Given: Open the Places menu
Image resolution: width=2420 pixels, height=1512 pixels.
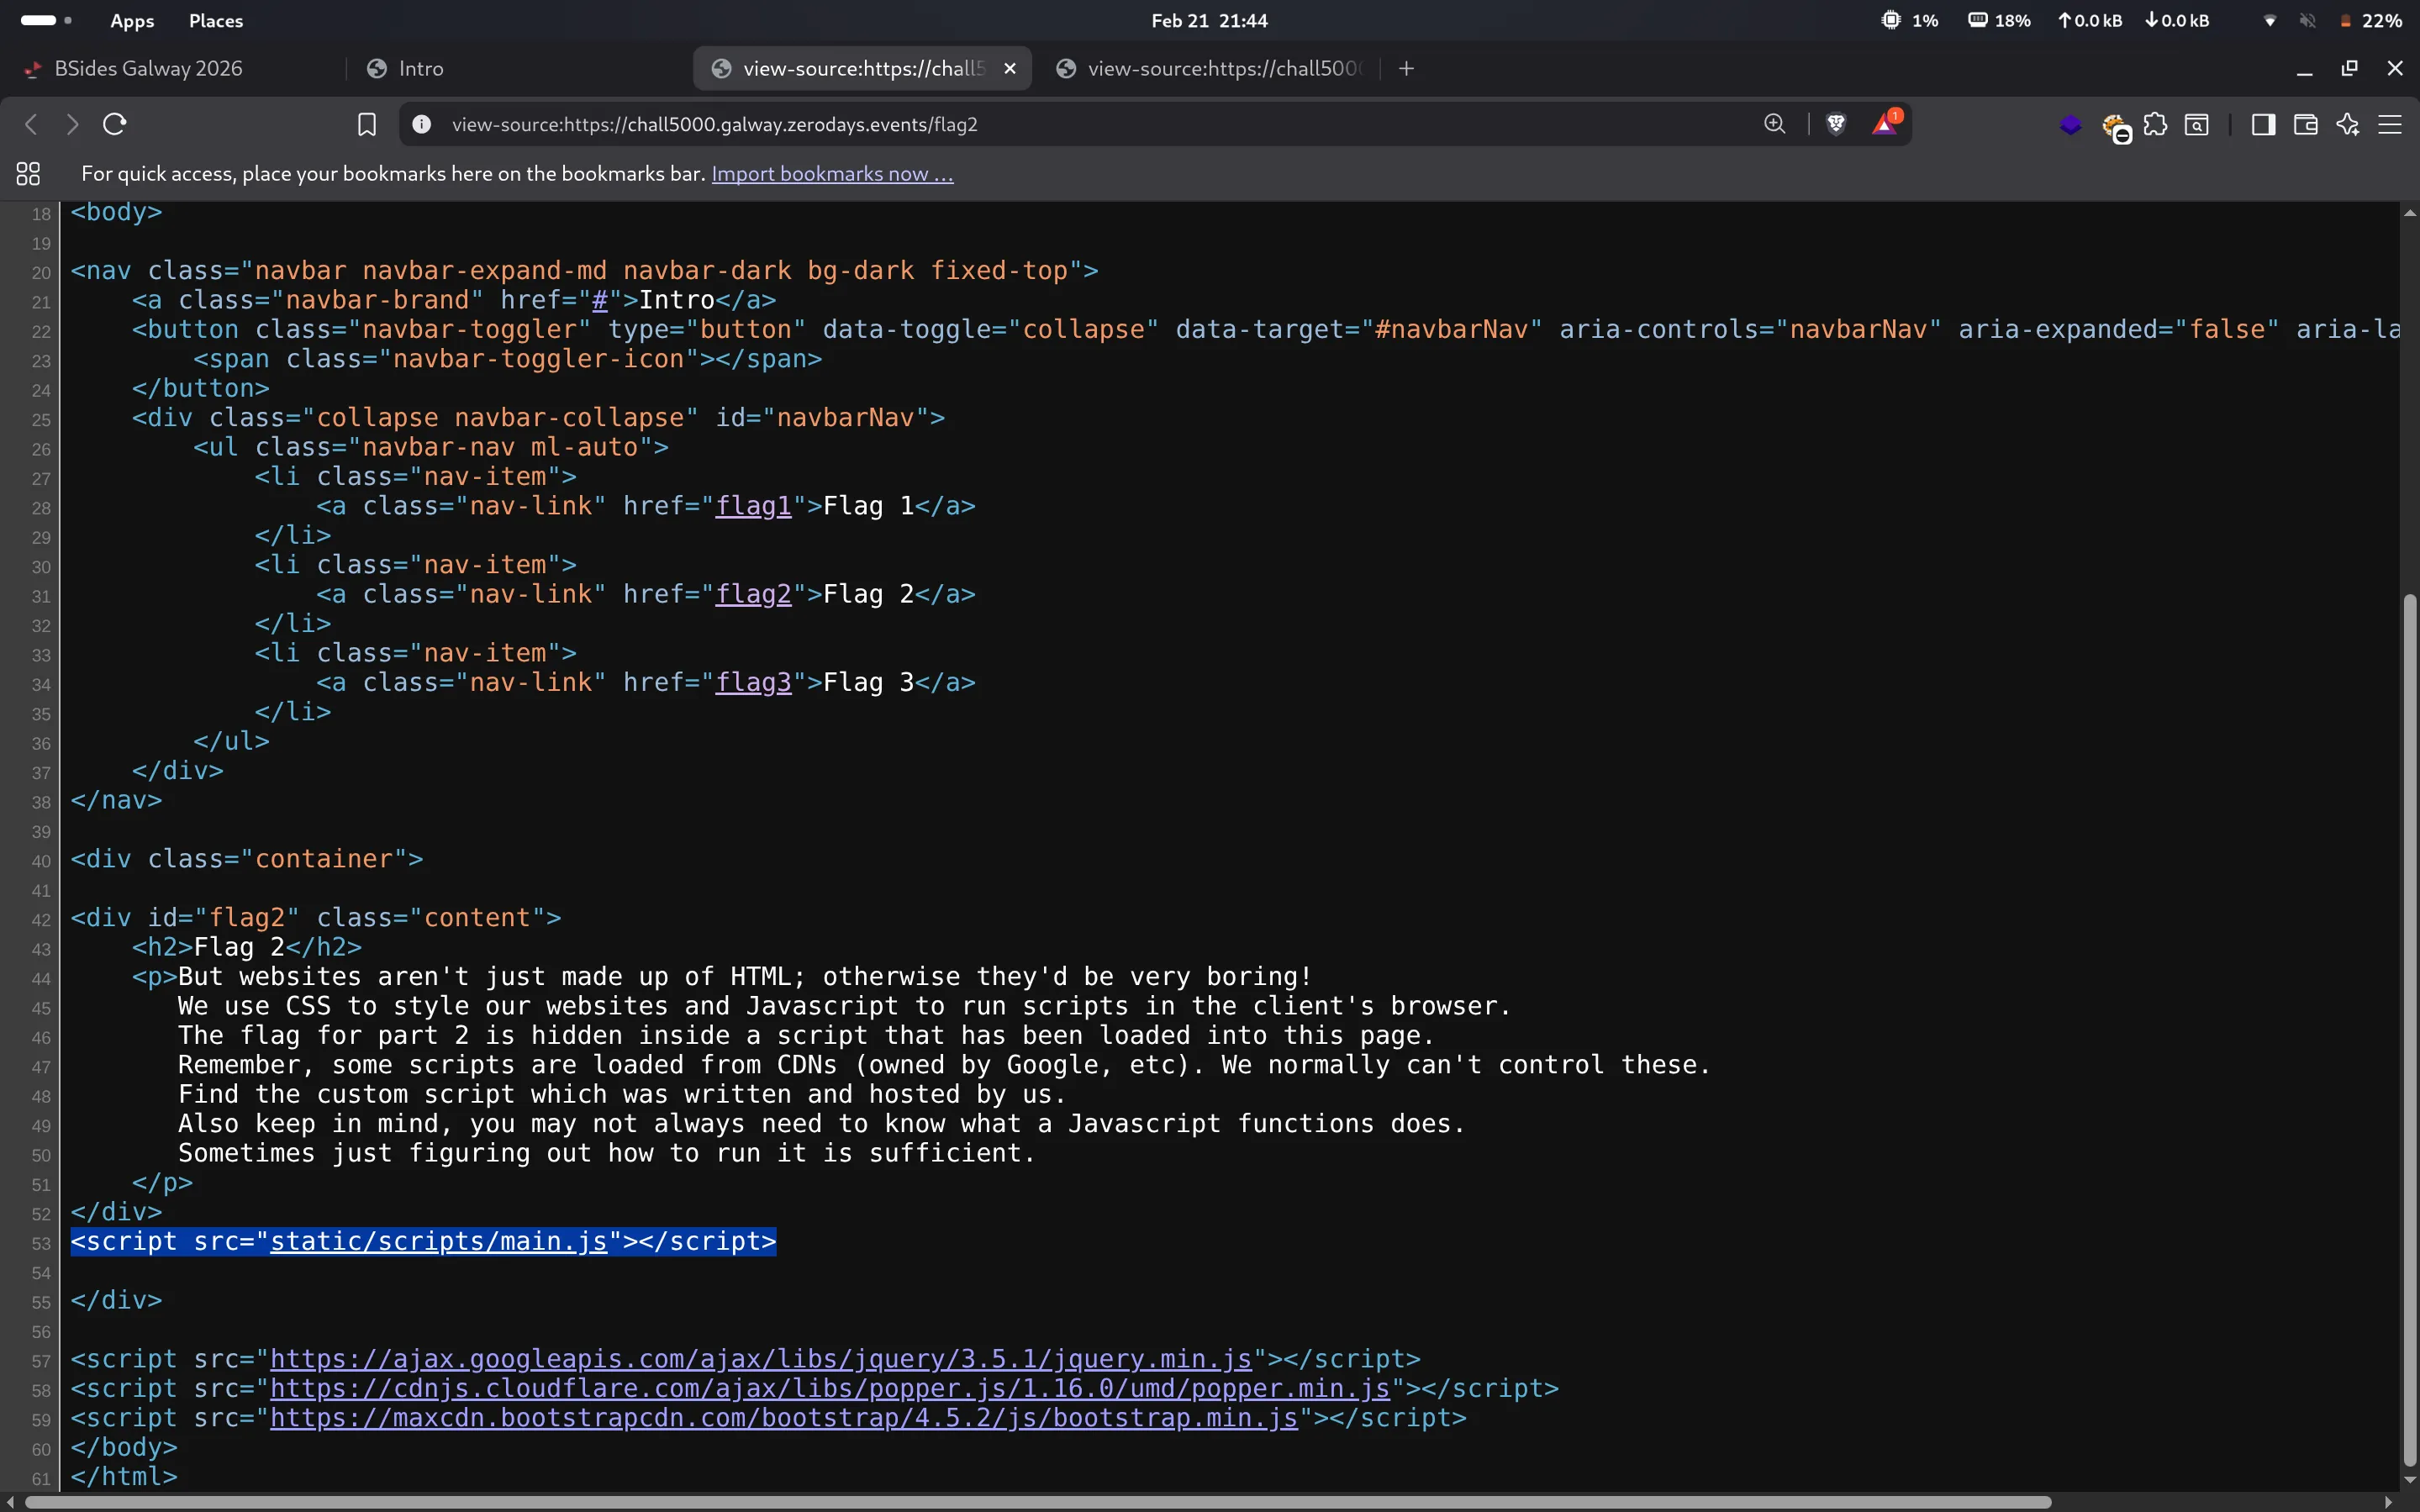Looking at the screenshot, I should [x=216, y=20].
